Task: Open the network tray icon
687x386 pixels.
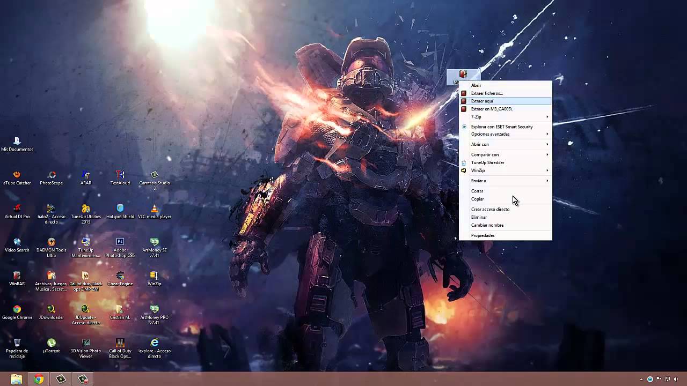Action: (667, 380)
